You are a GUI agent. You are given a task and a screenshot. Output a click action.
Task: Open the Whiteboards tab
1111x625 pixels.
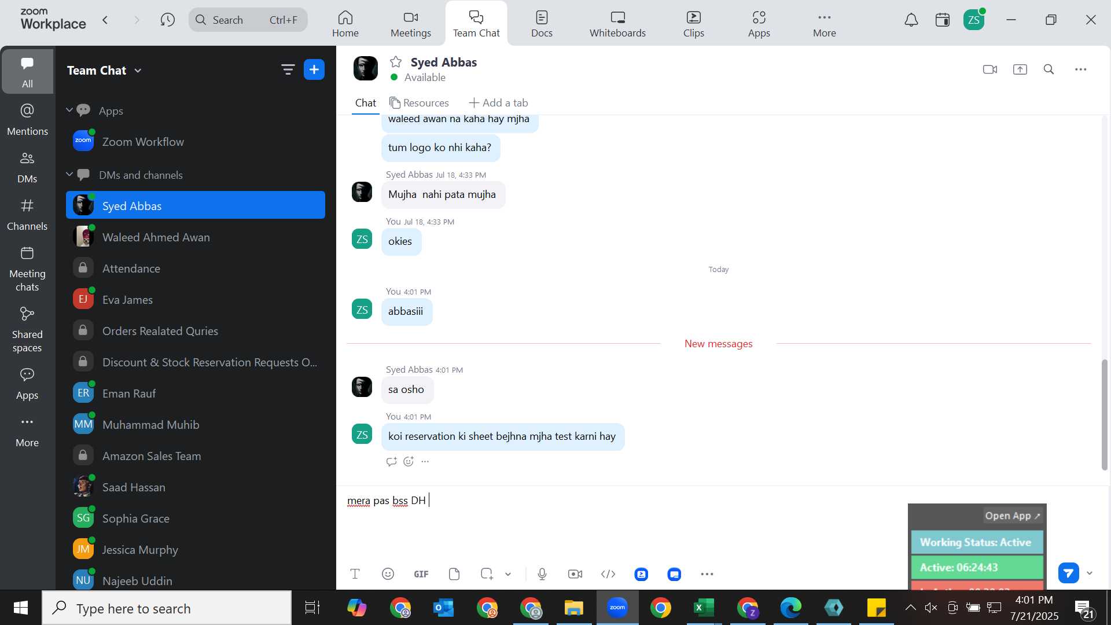pos(617,24)
